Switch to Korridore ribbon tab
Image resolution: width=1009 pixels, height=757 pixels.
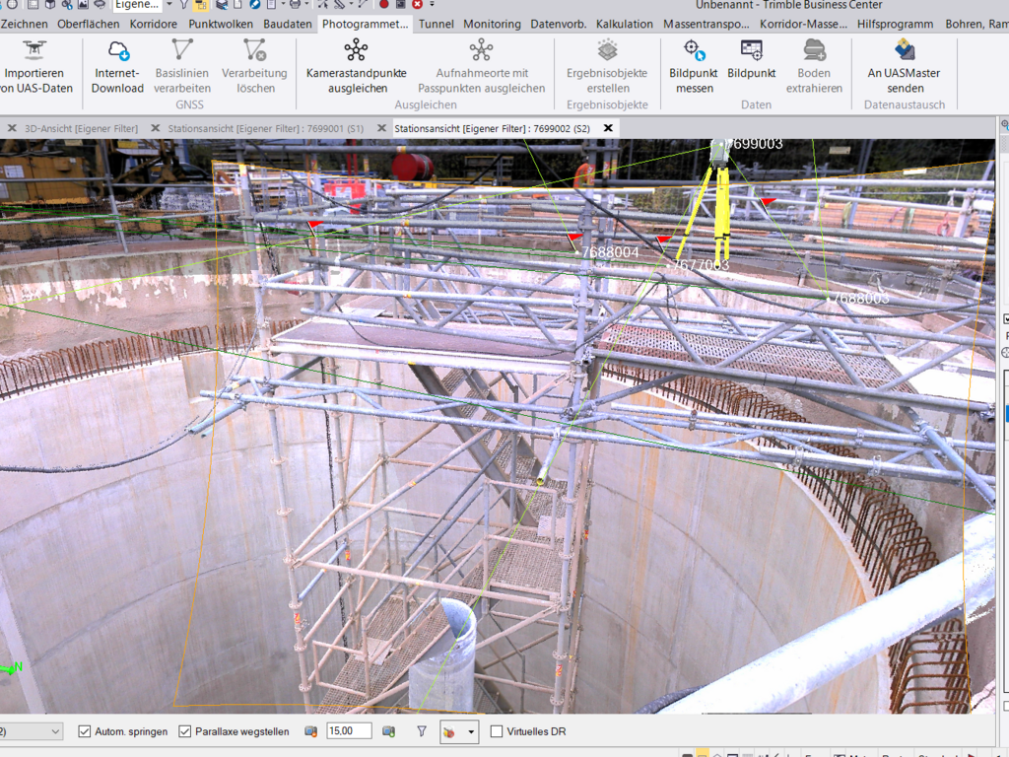coord(153,24)
